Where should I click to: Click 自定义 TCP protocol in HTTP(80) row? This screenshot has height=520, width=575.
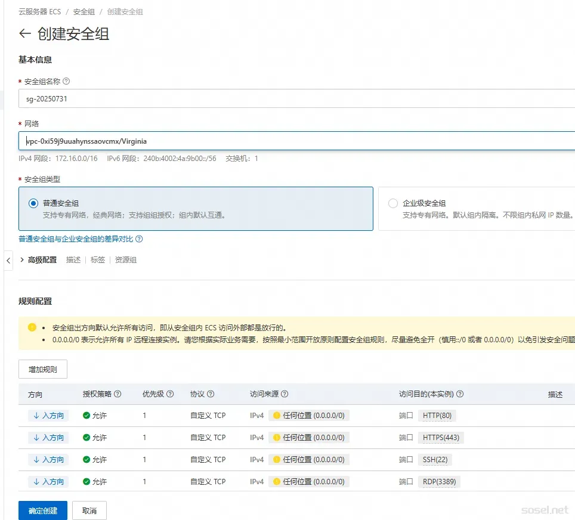208,416
